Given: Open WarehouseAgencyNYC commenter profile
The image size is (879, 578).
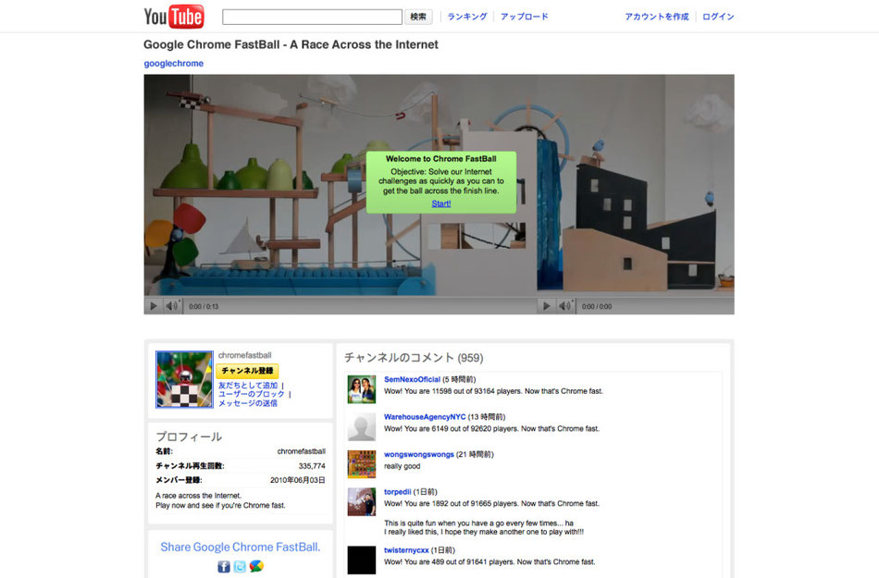Looking at the screenshot, I should coord(425,417).
